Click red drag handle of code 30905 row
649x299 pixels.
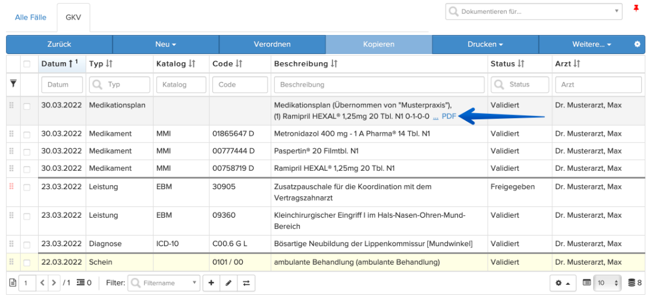tap(11, 187)
